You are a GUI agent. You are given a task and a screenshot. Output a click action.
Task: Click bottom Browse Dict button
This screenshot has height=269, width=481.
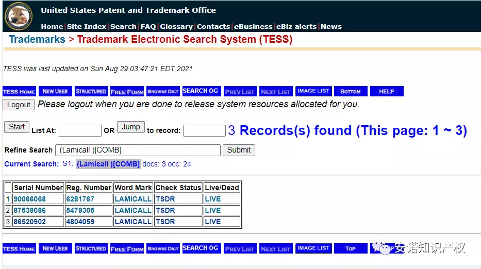pos(163,248)
